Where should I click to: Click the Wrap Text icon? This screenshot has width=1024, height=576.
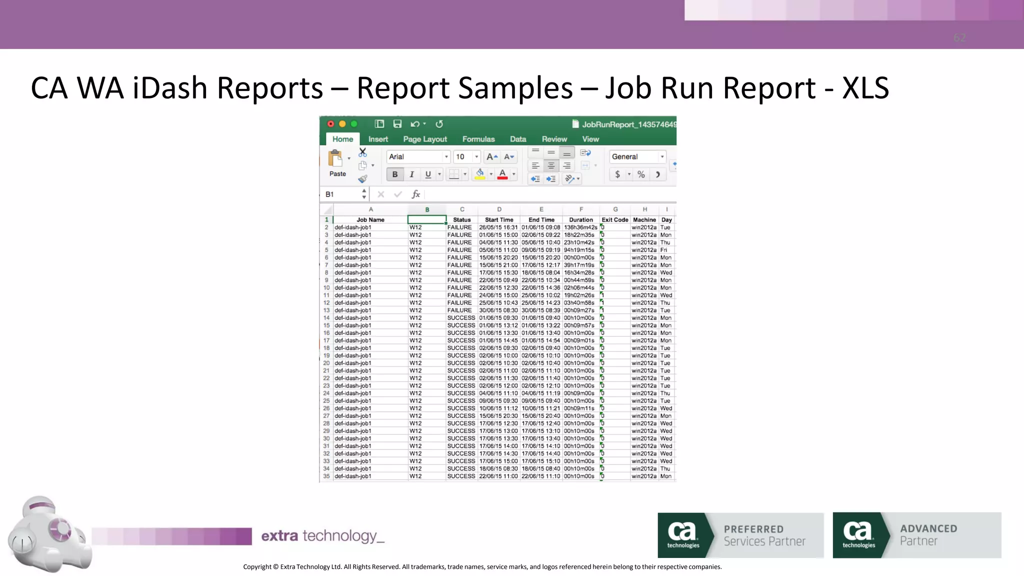pyautogui.click(x=585, y=152)
